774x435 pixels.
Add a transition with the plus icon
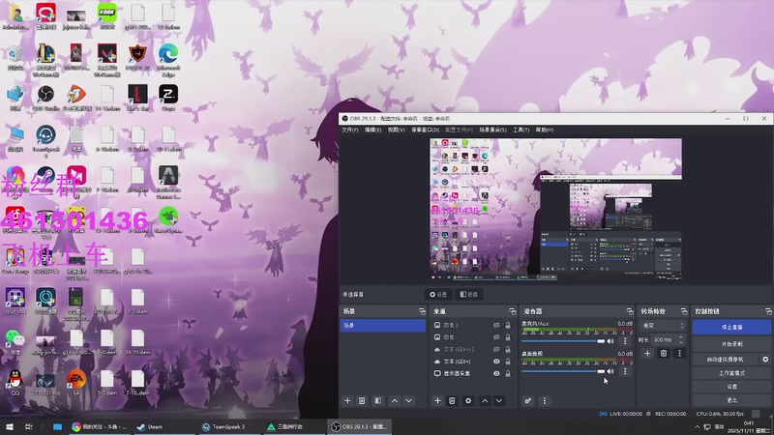tap(647, 353)
